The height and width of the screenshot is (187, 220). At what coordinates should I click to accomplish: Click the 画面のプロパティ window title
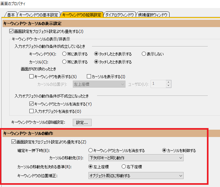click(x=13, y=4)
